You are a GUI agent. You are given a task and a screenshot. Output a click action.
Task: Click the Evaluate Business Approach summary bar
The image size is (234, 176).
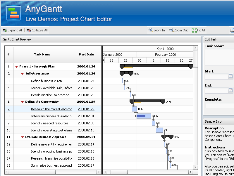[x=167, y=136]
